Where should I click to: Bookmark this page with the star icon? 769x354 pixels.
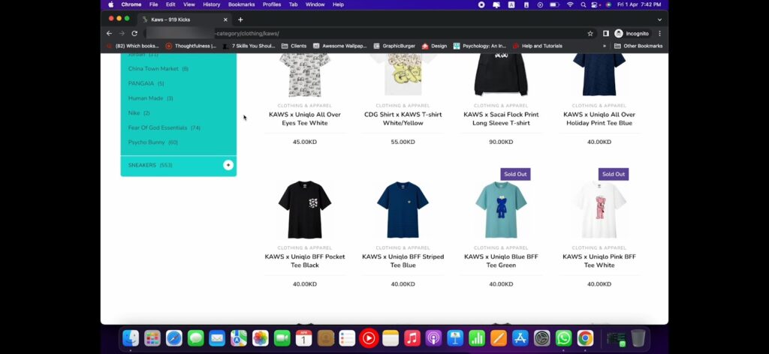[x=590, y=33]
